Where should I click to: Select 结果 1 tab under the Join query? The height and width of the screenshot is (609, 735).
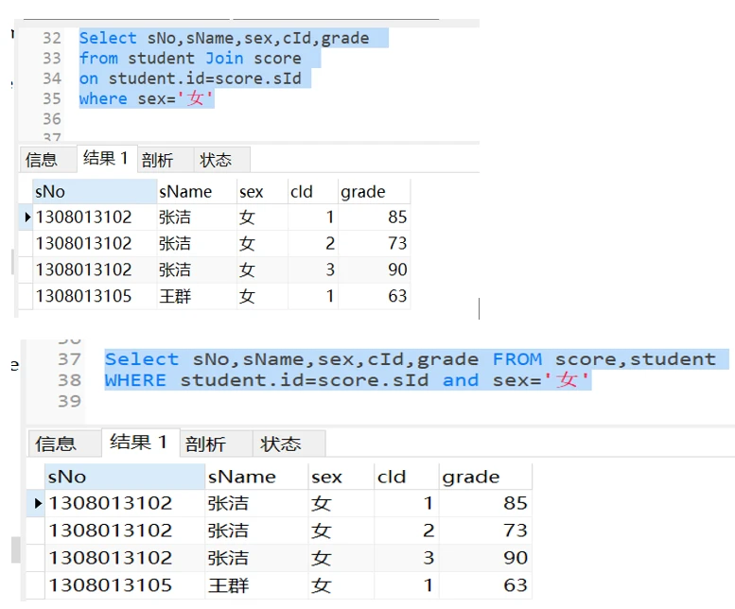click(x=105, y=159)
